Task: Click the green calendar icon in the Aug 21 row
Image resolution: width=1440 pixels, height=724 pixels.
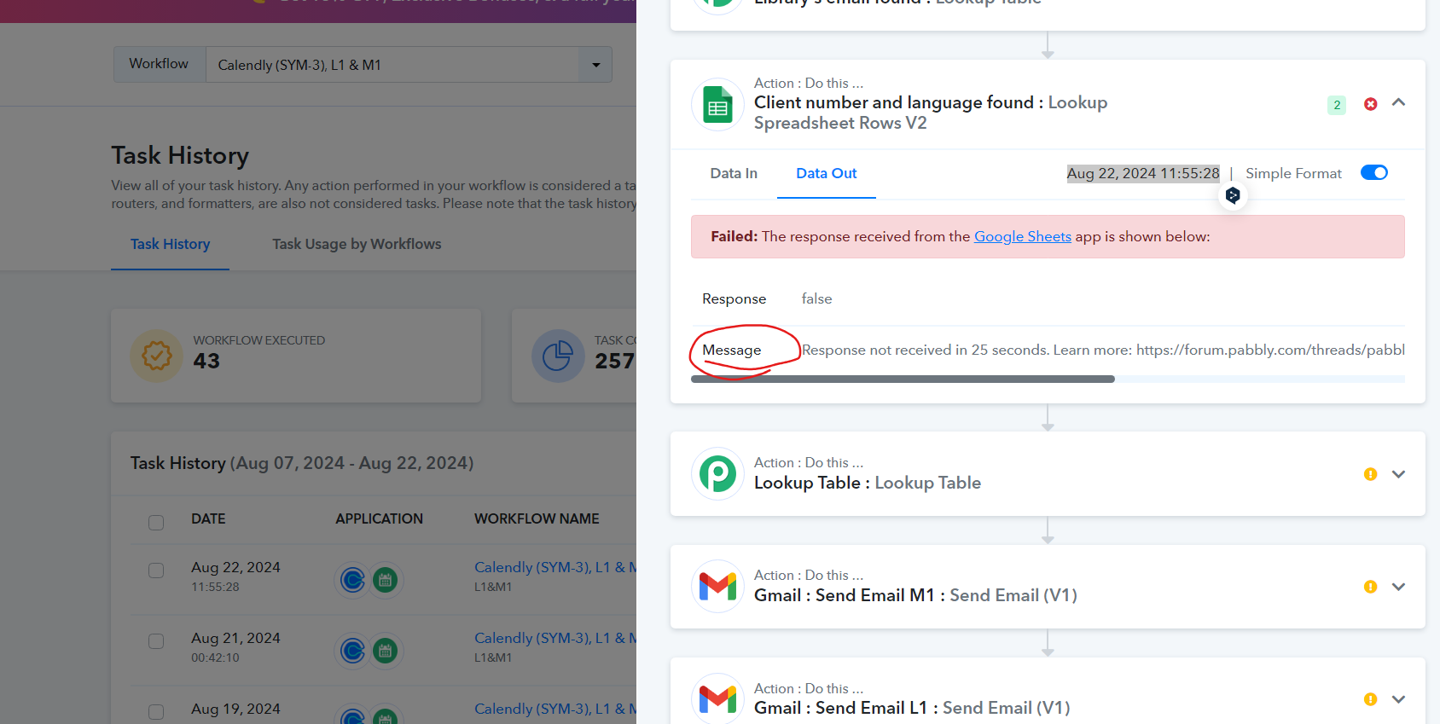Action: [386, 651]
